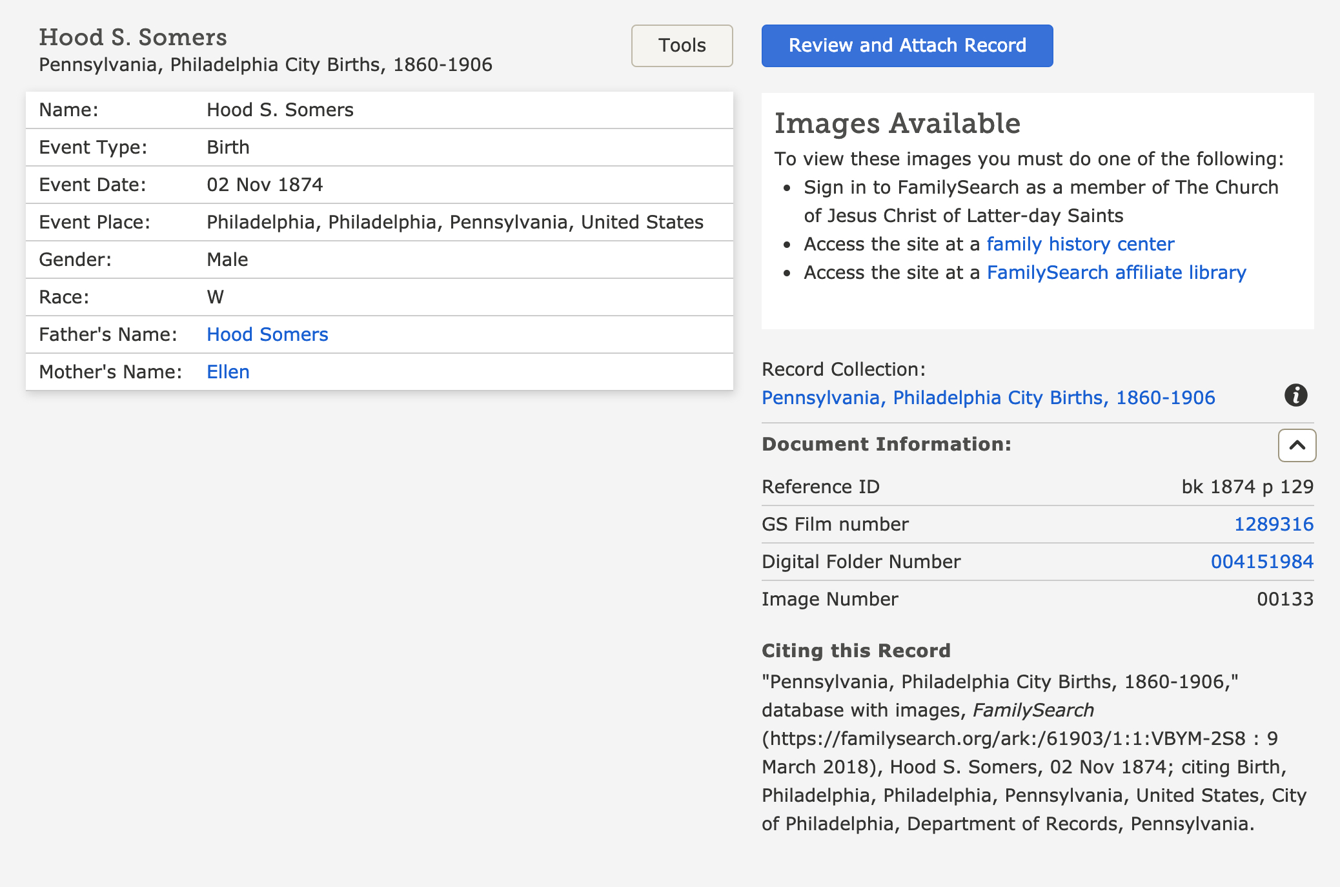1340x887 pixels.
Task: Collapse the Document Information section
Action: pos(1297,445)
